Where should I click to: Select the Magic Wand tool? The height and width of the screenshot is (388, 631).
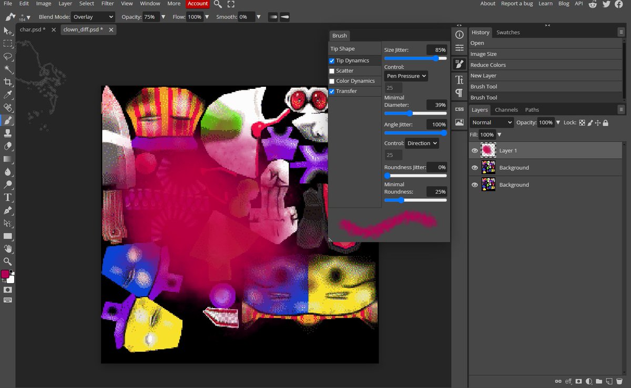[x=8, y=69]
